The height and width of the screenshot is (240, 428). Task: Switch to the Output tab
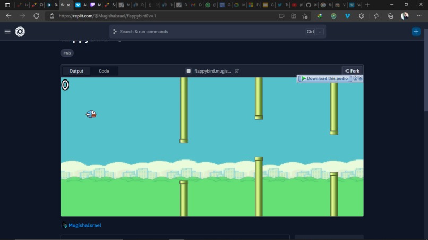[76, 71]
